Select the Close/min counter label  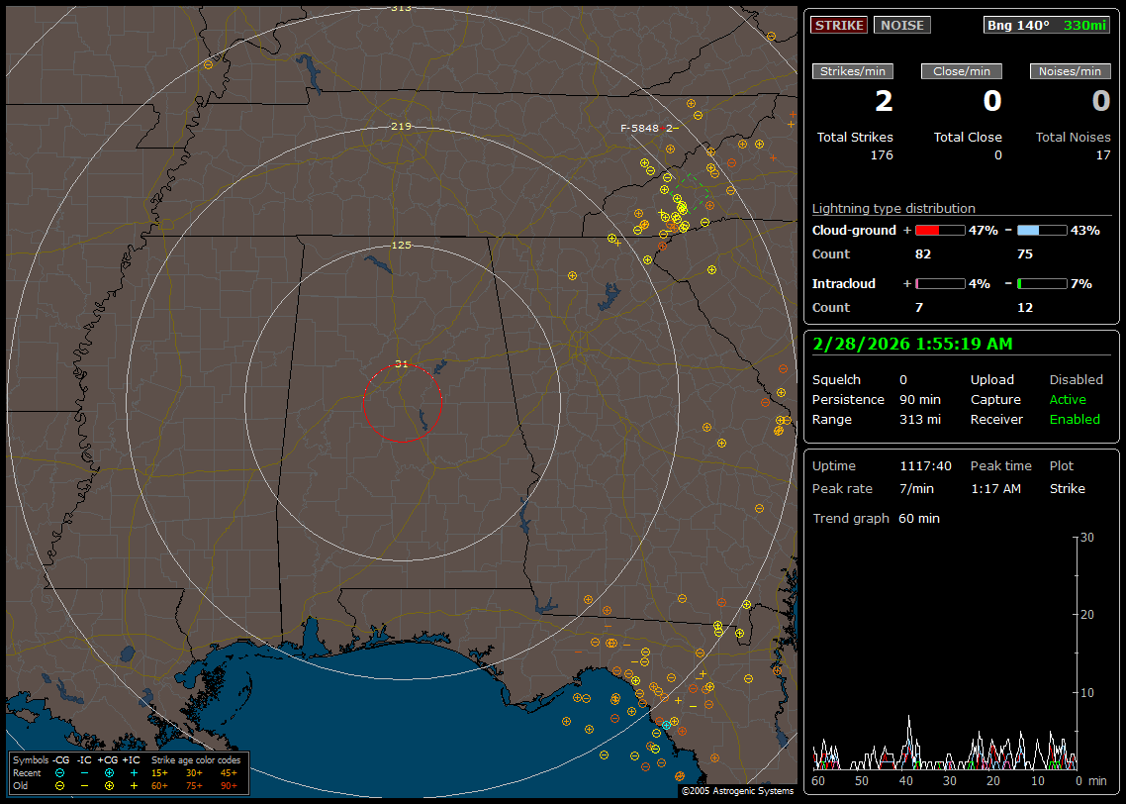[962, 71]
